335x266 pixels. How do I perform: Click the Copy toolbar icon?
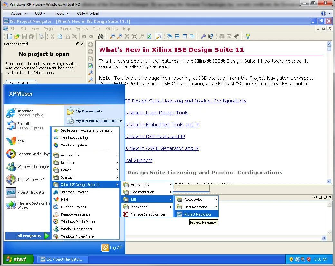pyautogui.click(x=60, y=36)
